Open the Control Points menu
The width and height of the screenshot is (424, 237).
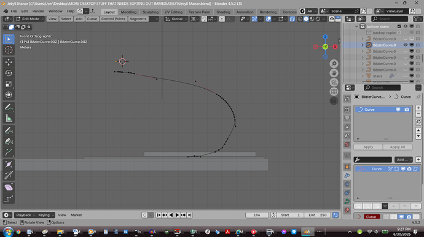point(113,19)
